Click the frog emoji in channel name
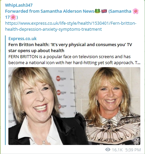The width and height of the screenshot is (145, 154). click(x=97, y=11)
